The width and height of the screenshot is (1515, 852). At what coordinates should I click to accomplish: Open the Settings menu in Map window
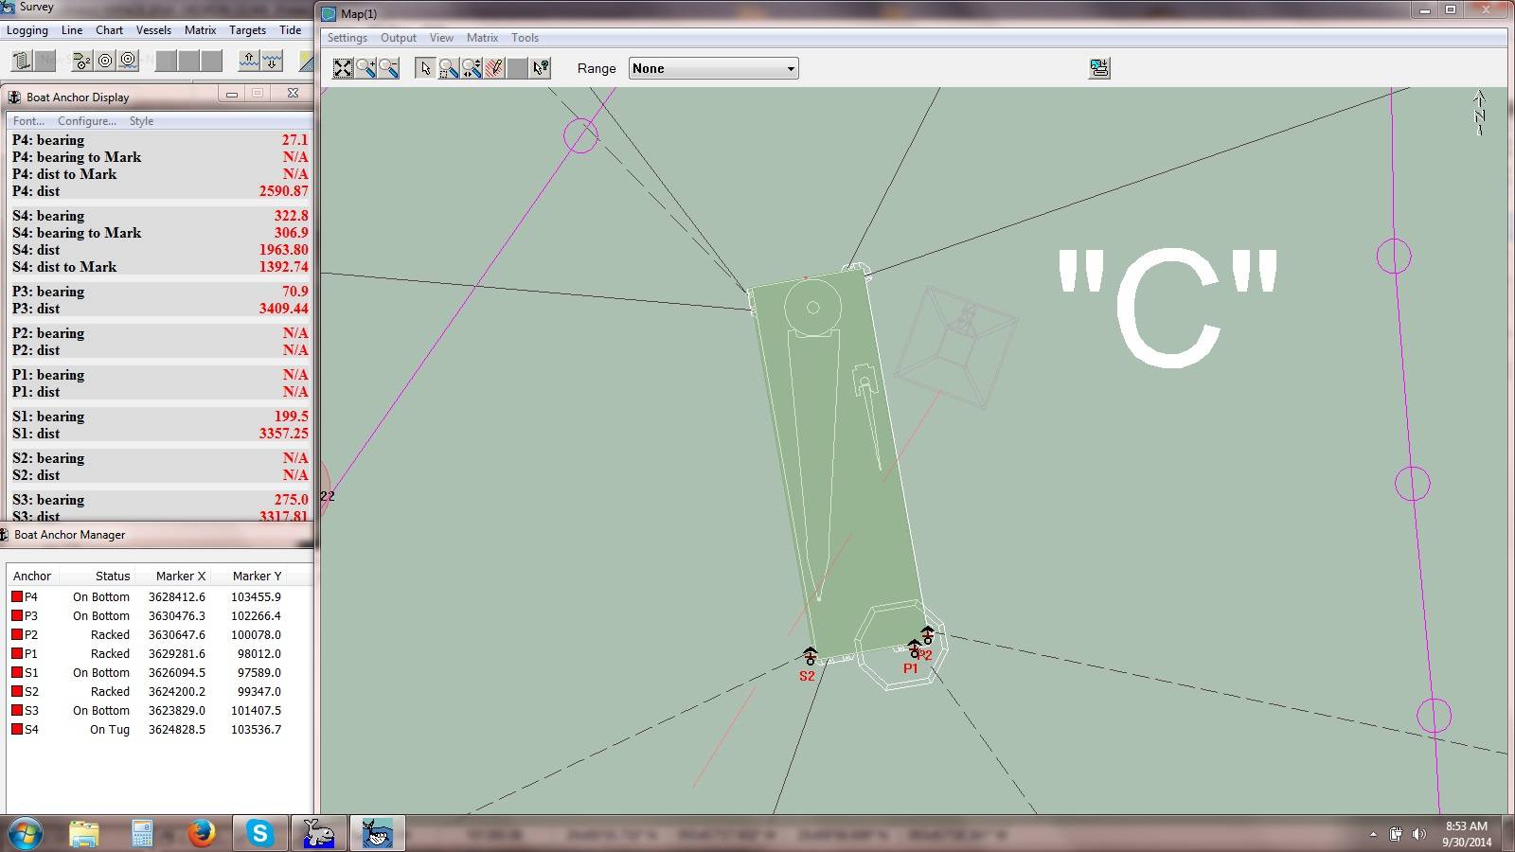pos(347,38)
